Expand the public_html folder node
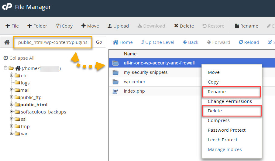 point(12,104)
